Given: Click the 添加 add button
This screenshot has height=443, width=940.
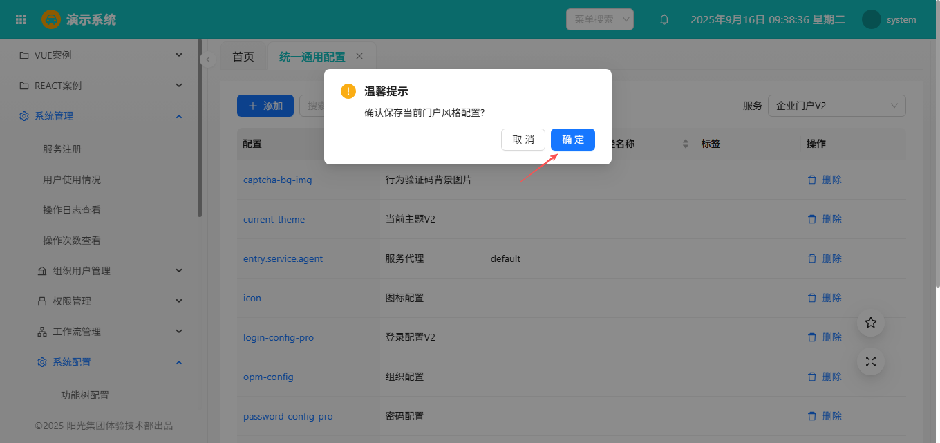Looking at the screenshot, I should 265,106.
